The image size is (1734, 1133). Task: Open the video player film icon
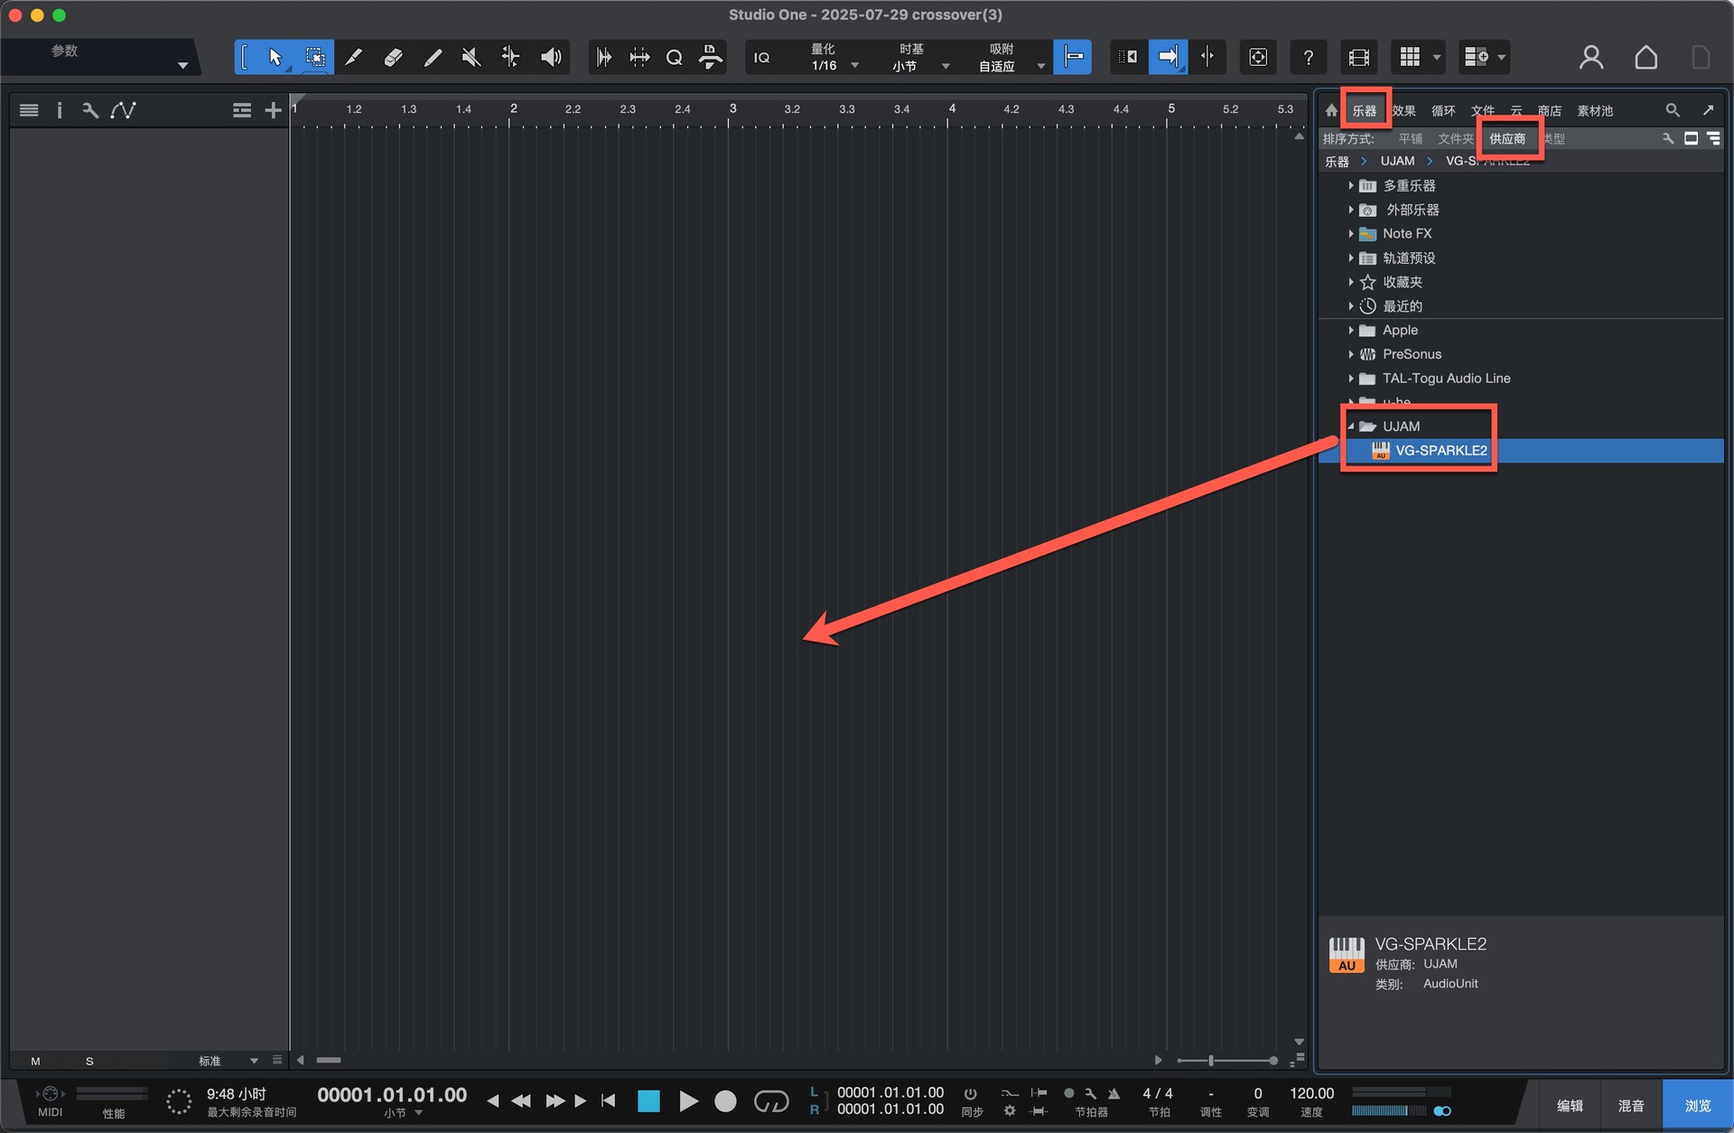pos(1359,58)
